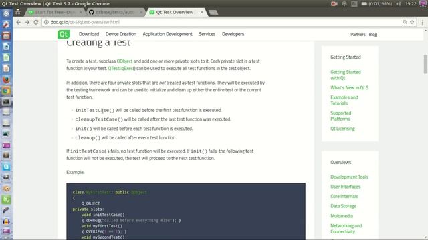Open the Device Creation menu
The width and height of the screenshot is (428, 240).
(x=121, y=34)
